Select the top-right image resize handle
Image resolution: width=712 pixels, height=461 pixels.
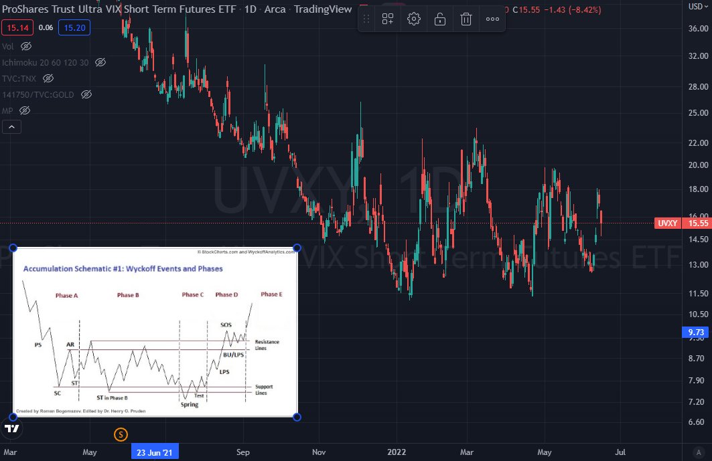(297, 248)
